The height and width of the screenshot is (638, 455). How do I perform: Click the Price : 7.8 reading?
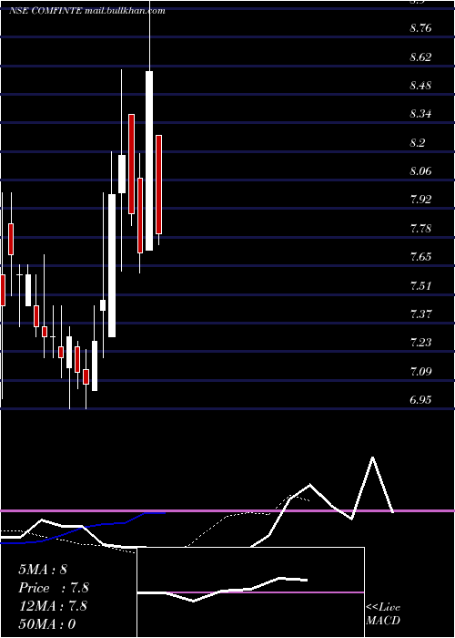pyautogui.click(x=54, y=588)
